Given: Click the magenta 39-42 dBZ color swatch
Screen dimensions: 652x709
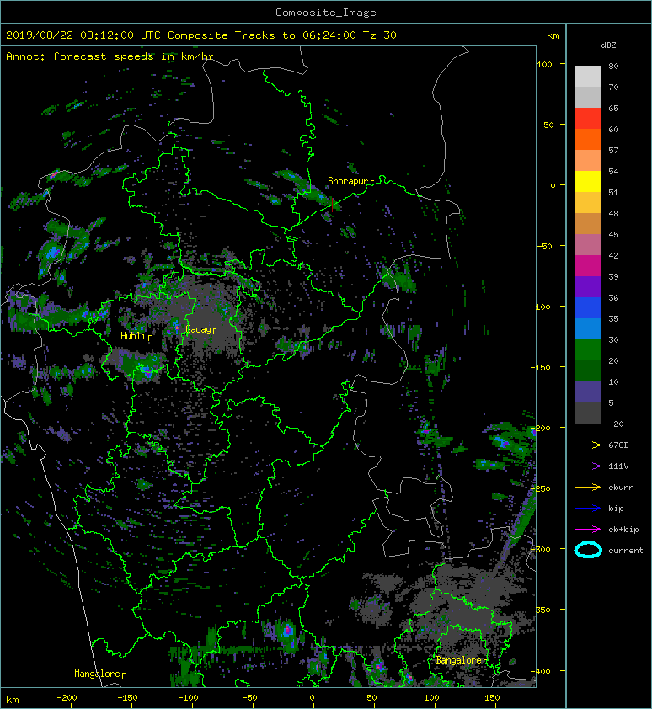Looking at the screenshot, I should [x=588, y=266].
